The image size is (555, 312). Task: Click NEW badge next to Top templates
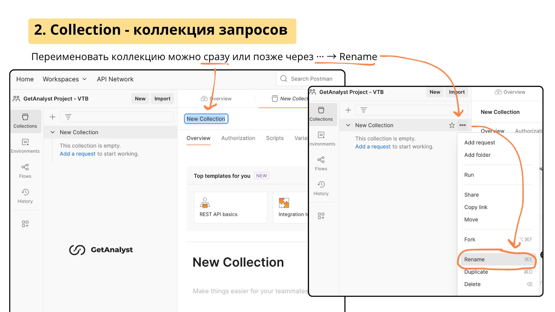(x=262, y=176)
